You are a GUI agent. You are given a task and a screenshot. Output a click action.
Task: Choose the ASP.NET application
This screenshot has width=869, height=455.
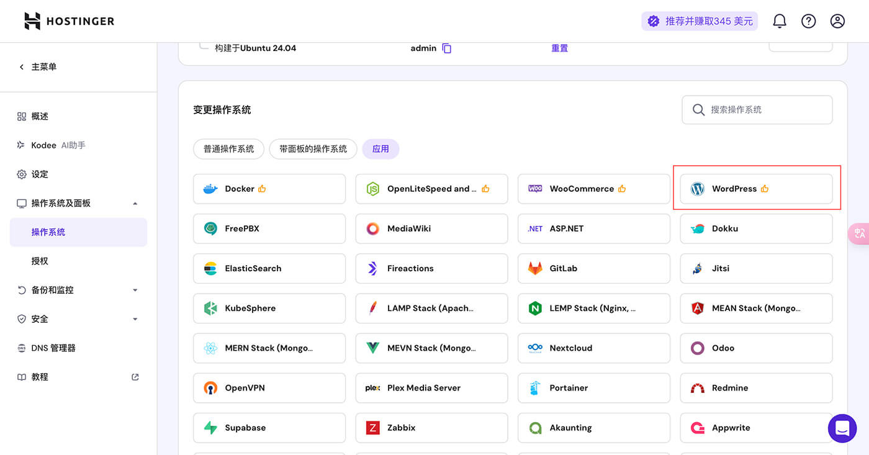593,228
